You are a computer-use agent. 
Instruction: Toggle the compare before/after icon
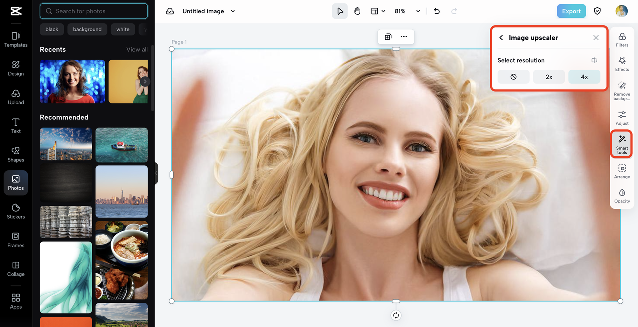click(594, 60)
